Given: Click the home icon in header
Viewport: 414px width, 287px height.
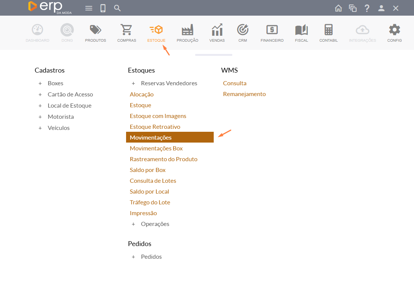Looking at the screenshot, I should coord(338,8).
